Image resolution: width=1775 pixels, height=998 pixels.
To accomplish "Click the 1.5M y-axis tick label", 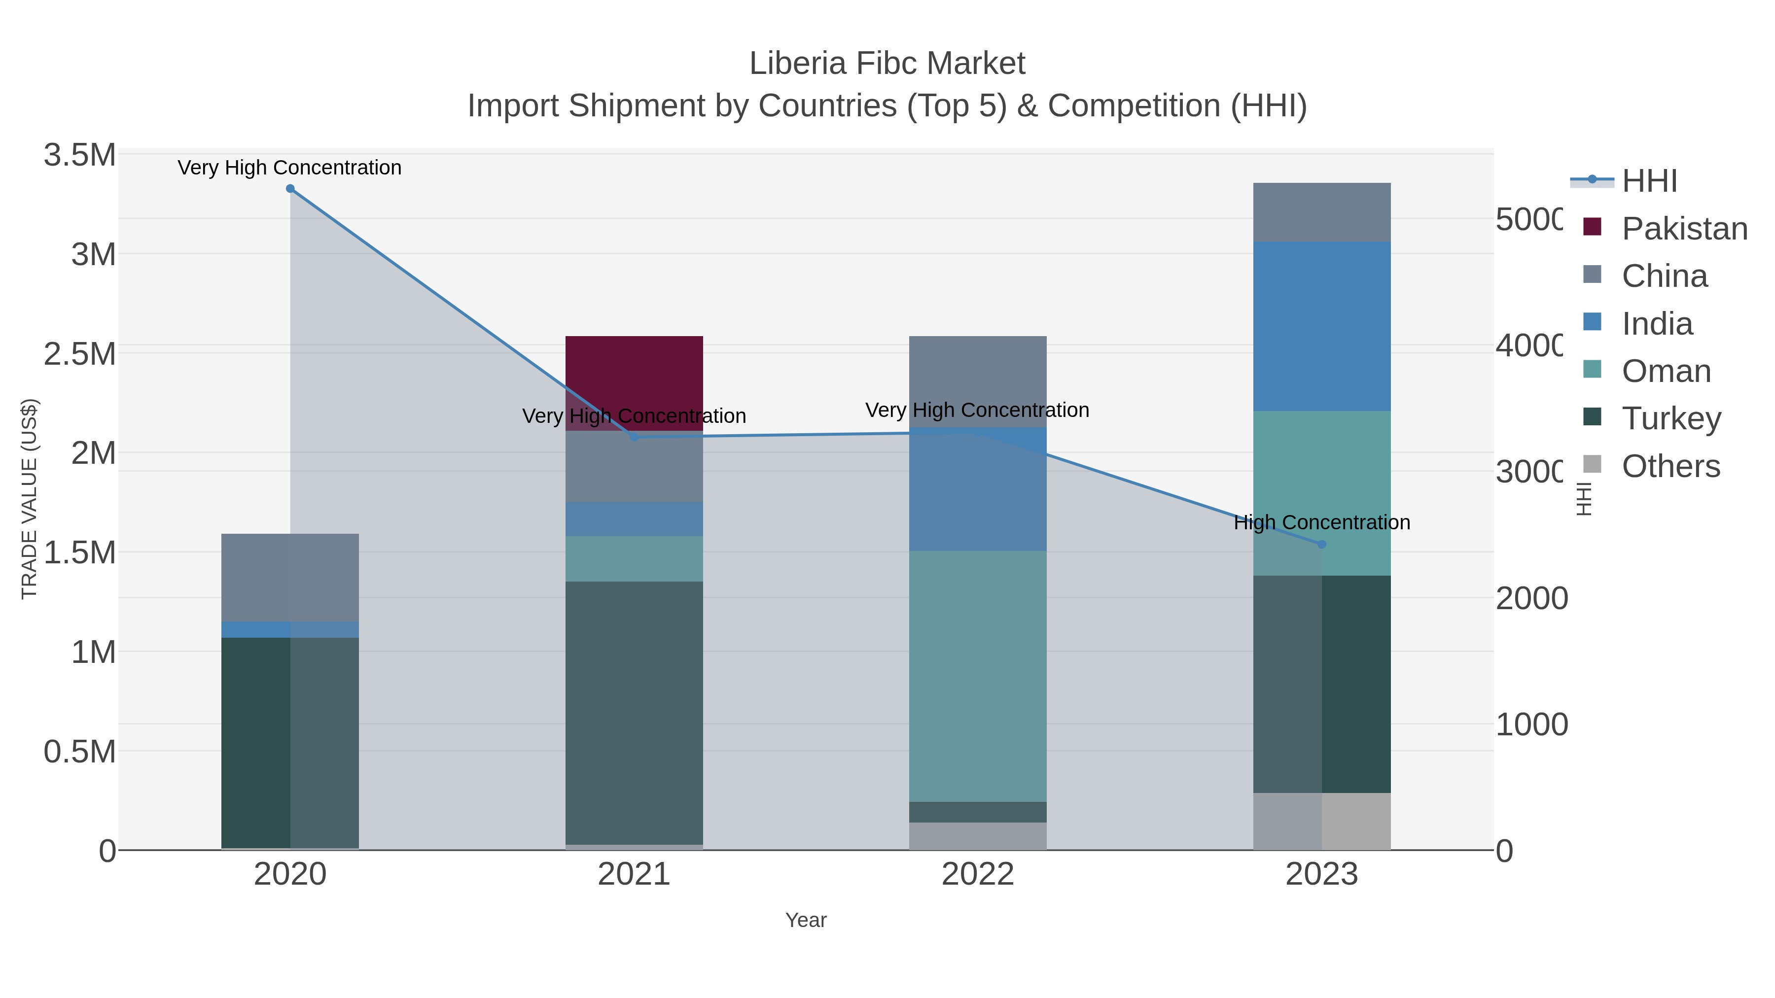I will (80, 552).
